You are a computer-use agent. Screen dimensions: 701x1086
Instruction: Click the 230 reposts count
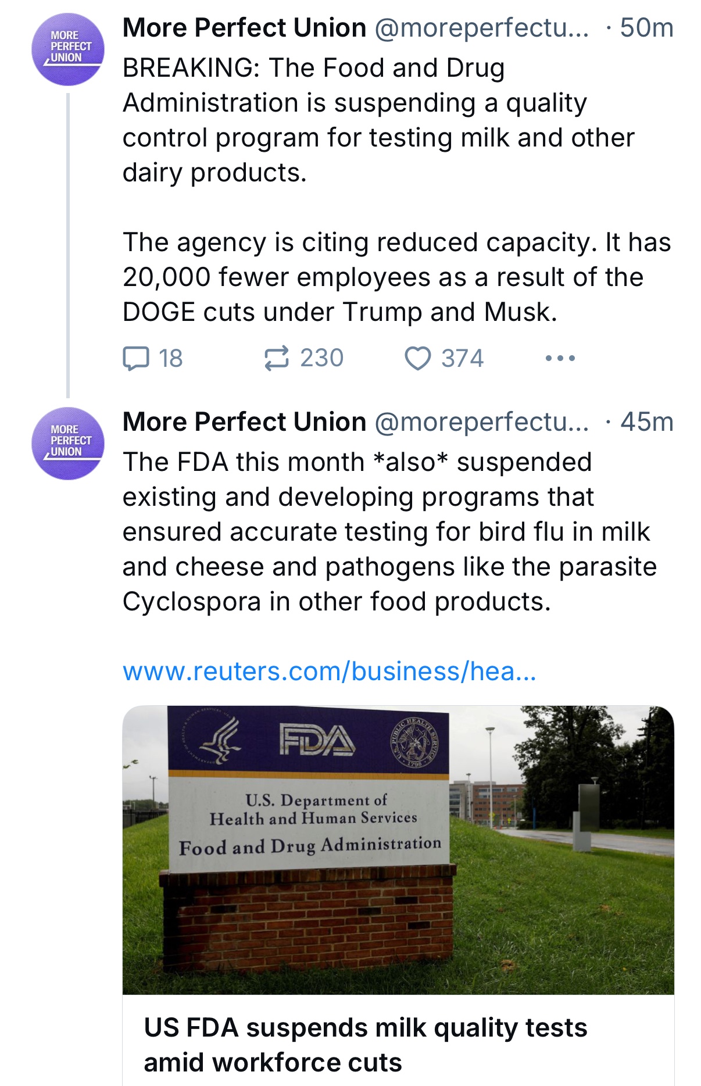[322, 358]
